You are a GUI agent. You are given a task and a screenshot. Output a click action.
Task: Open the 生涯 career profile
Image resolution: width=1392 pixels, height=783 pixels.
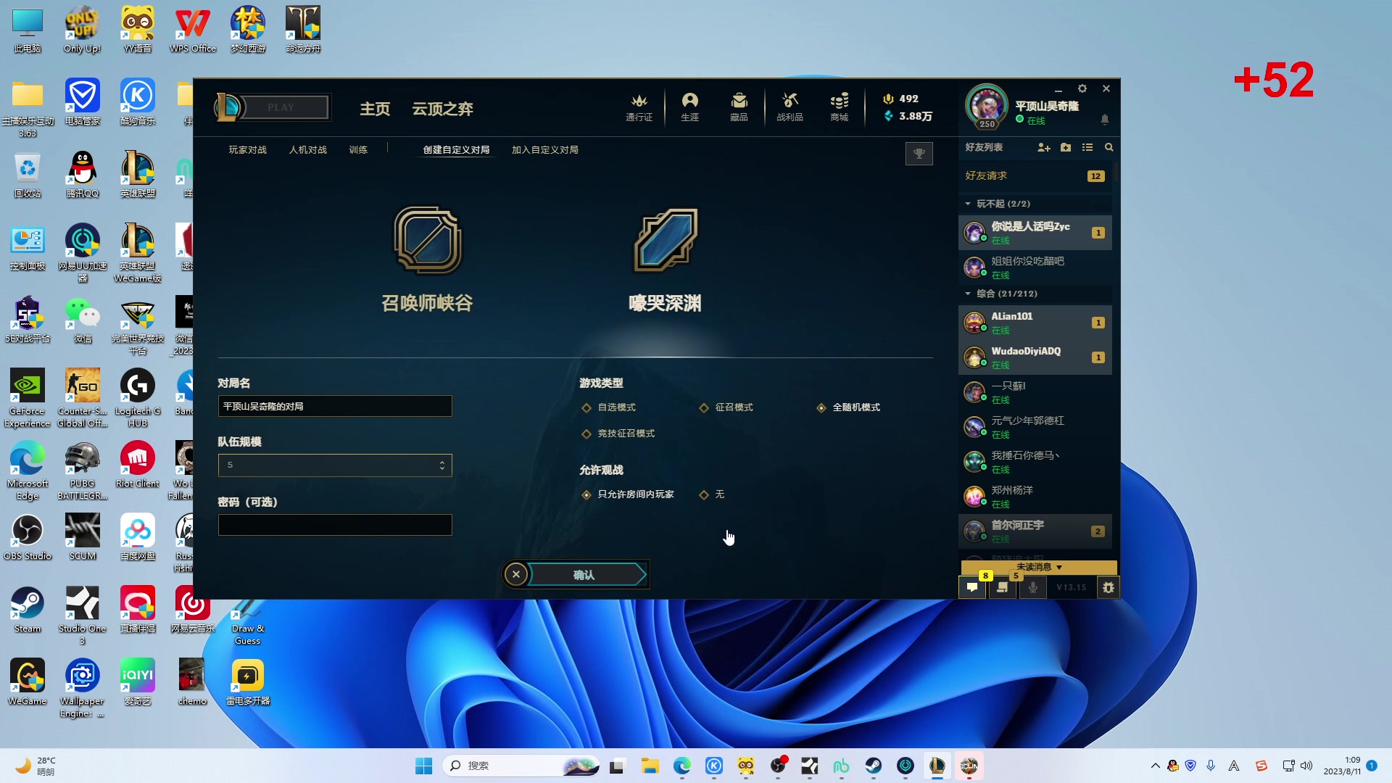[x=689, y=107]
